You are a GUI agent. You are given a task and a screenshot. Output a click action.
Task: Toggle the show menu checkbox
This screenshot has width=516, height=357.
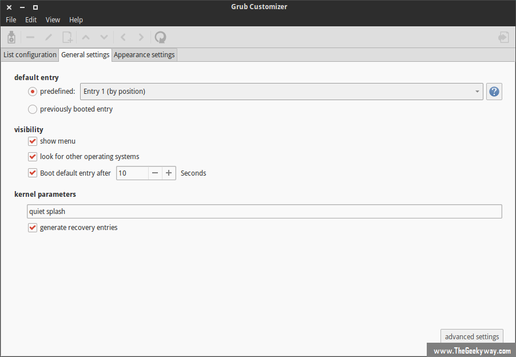pos(33,141)
